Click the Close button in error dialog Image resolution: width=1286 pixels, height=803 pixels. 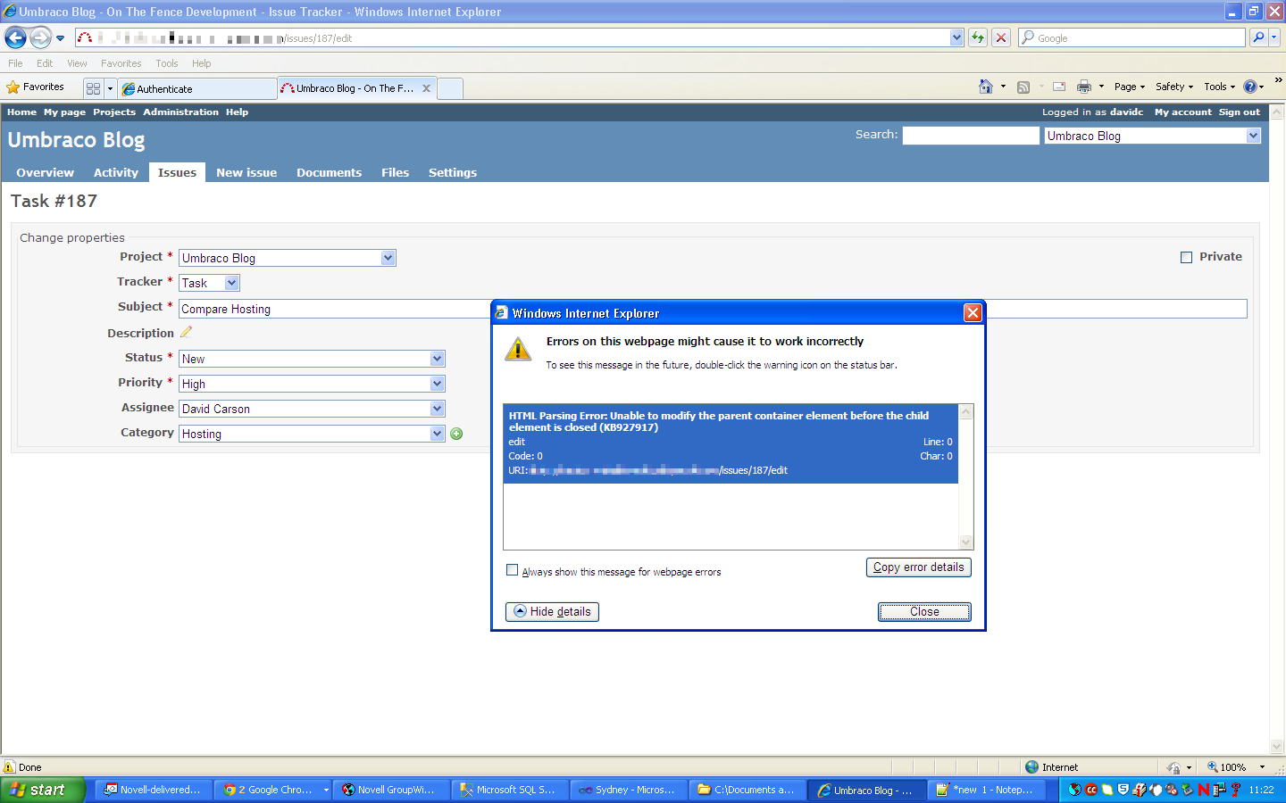coord(924,612)
